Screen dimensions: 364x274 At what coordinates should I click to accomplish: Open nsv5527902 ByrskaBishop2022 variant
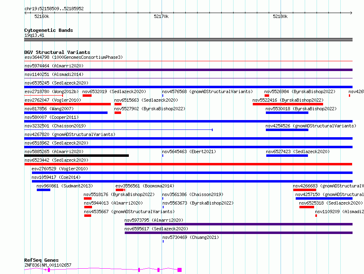(x=150, y=109)
